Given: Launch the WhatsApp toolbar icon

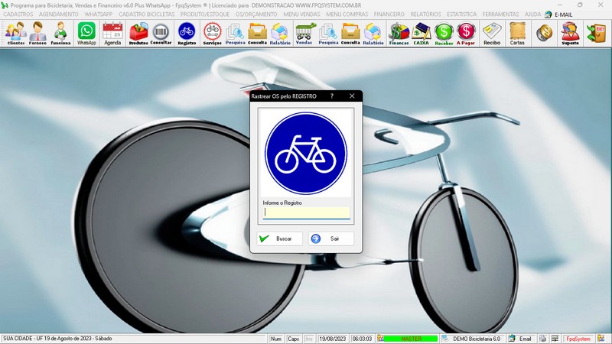Looking at the screenshot, I should 86,34.
